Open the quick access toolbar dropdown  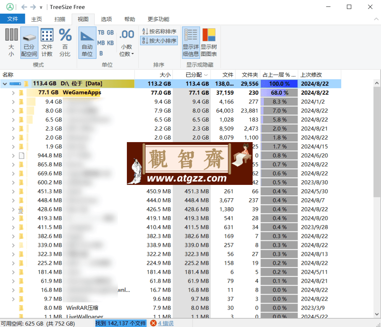[41, 7]
